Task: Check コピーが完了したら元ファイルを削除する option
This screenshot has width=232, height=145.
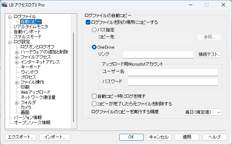Action: point(94,104)
